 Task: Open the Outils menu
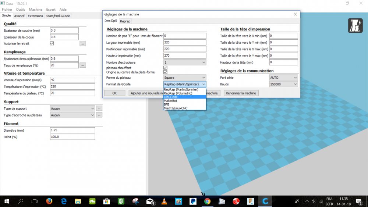[x=20, y=10]
